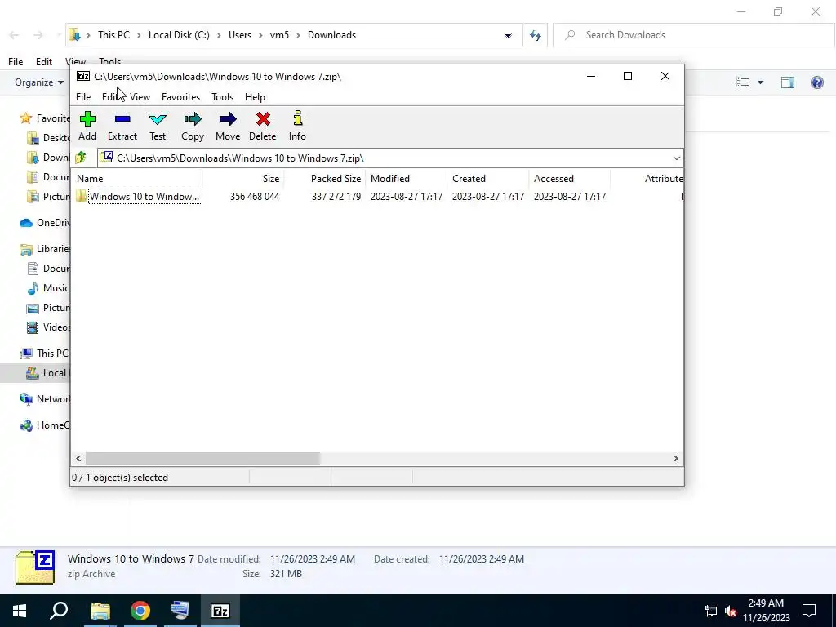This screenshot has width=836, height=627.
Task: Sort by the Size column header
Action: click(243, 179)
